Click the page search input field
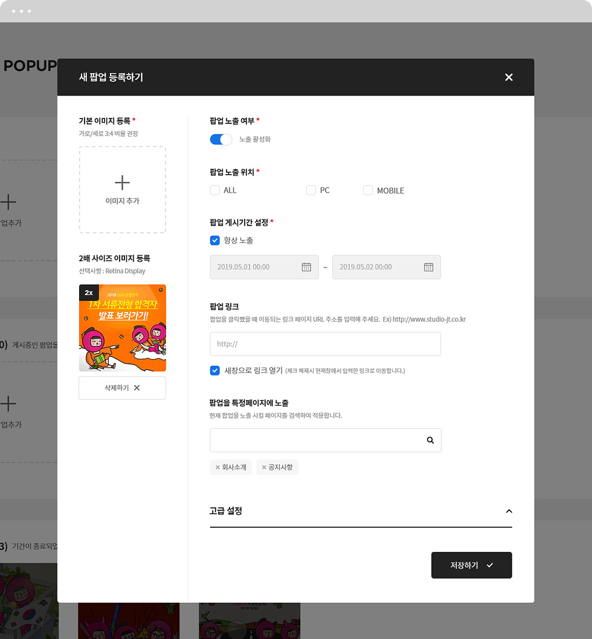The image size is (592, 639). 314,440
